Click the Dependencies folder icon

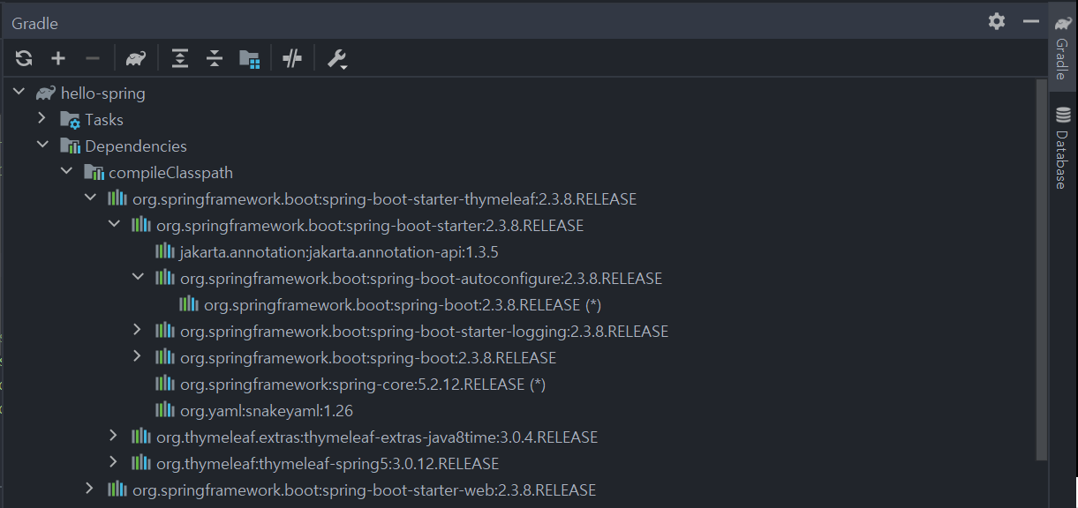pyautogui.click(x=70, y=146)
